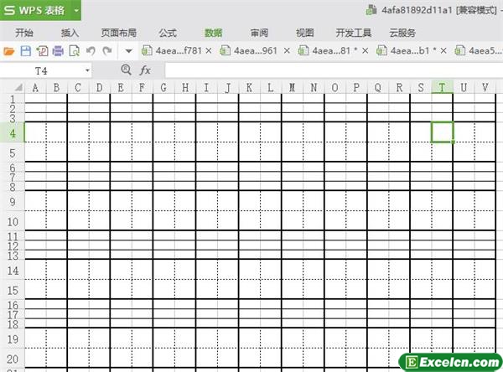Viewport: 503px width, 372px height.
Task: Switch to the 4aea...961 document tab
Action: tap(250, 50)
